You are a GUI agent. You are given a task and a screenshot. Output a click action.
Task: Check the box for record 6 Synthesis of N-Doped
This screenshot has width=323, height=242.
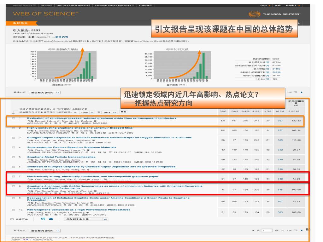(14, 167)
